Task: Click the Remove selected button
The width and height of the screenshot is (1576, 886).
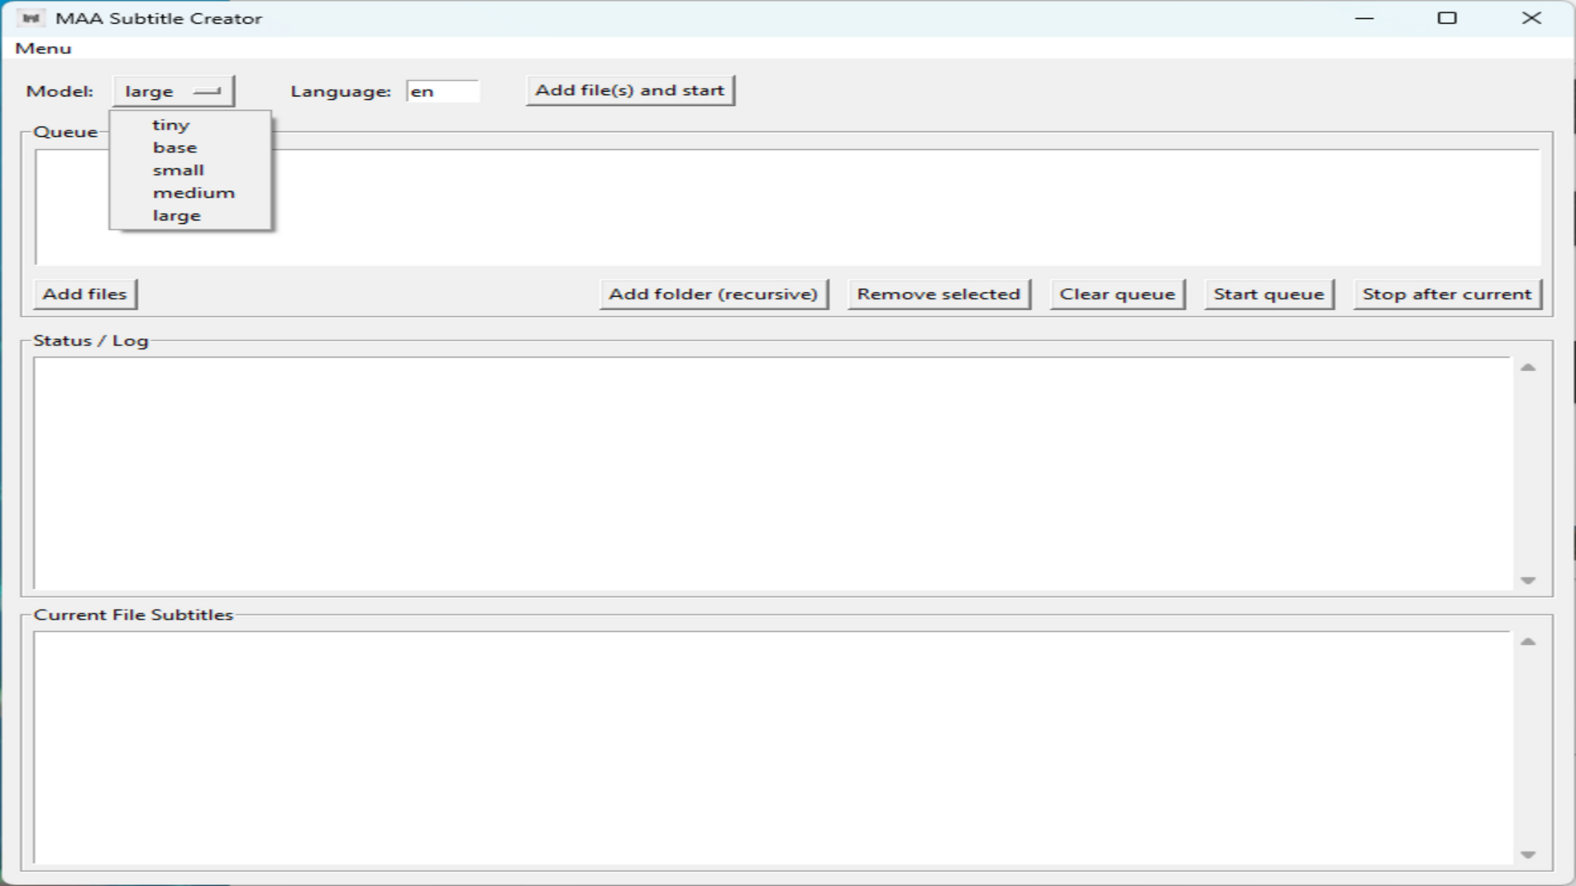Action: click(x=938, y=294)
